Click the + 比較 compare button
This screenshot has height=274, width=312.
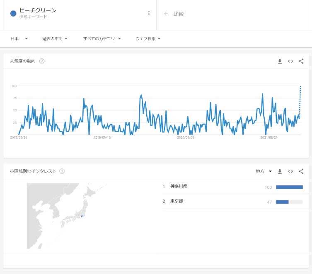(x=174, y=14)
